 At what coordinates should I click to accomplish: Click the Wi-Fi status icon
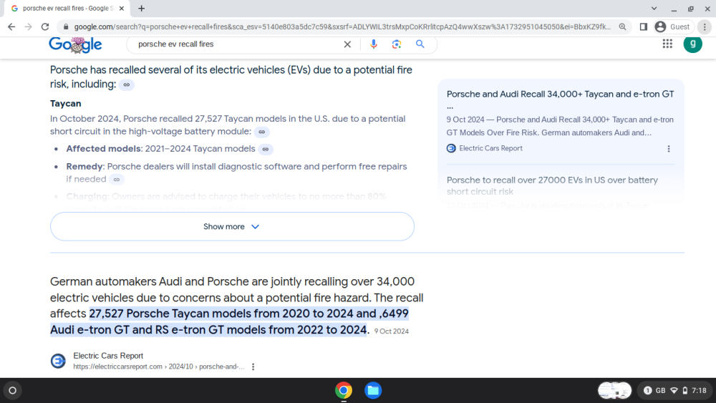(x=674, y=391)
